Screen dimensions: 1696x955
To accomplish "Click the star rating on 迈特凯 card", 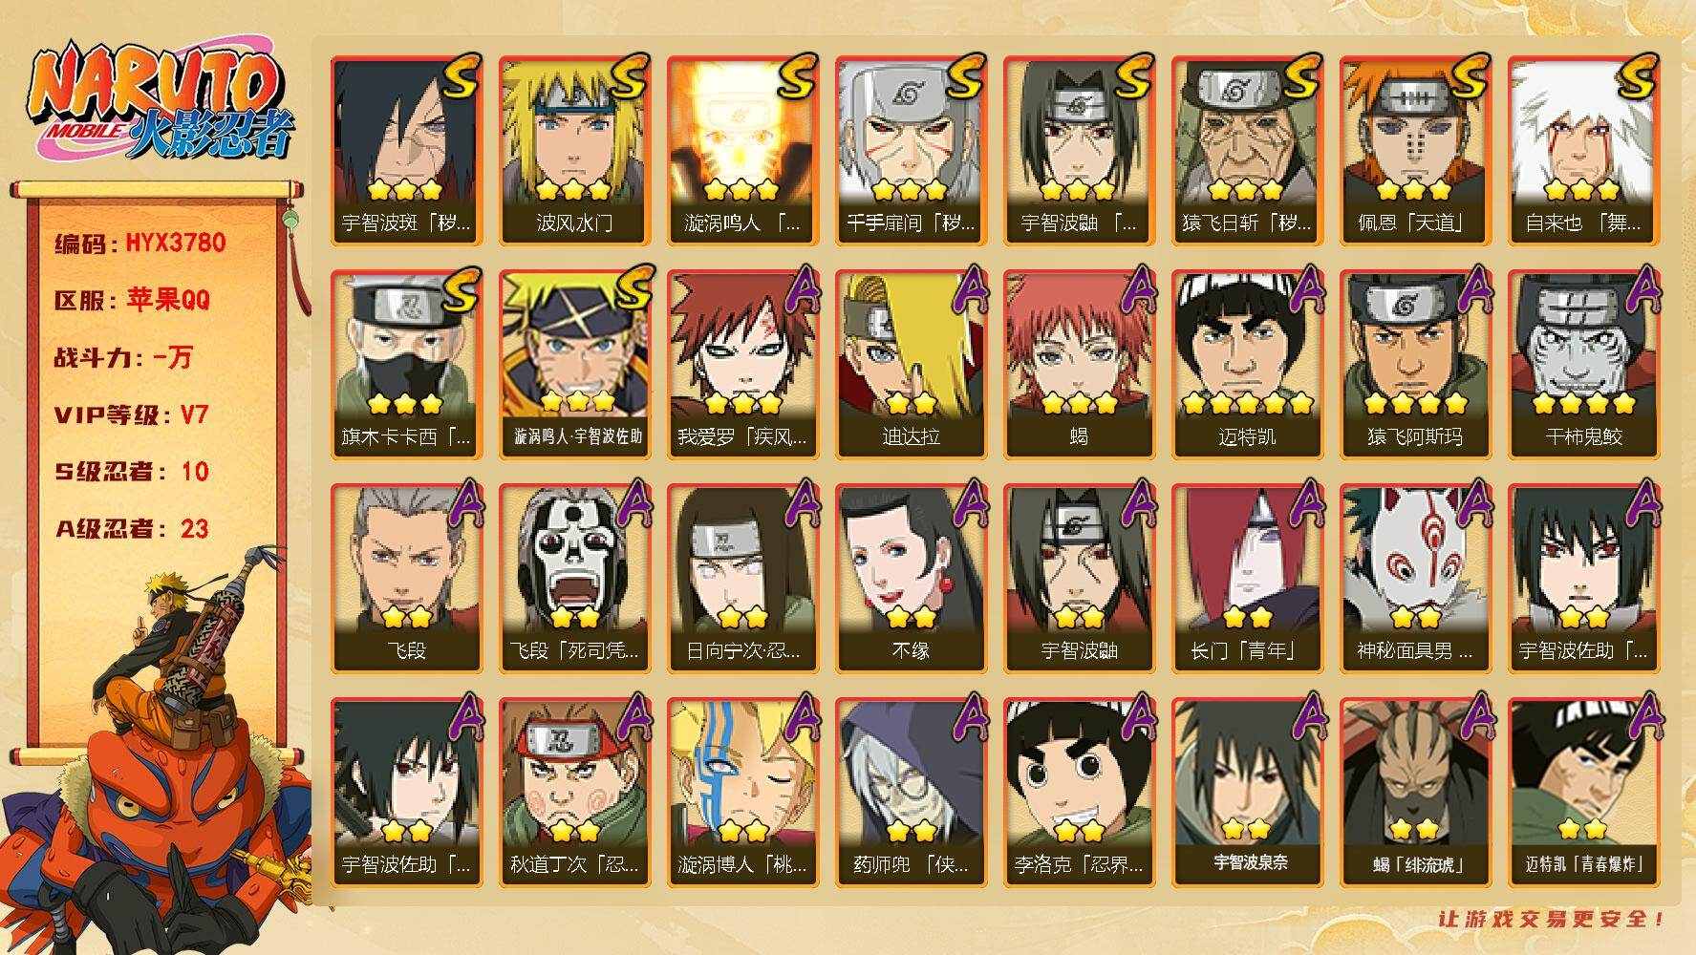I will [x=1247, y=404].
